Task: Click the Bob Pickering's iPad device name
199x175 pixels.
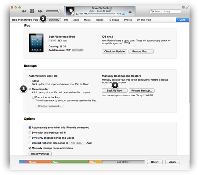Action: click(62, 37)
